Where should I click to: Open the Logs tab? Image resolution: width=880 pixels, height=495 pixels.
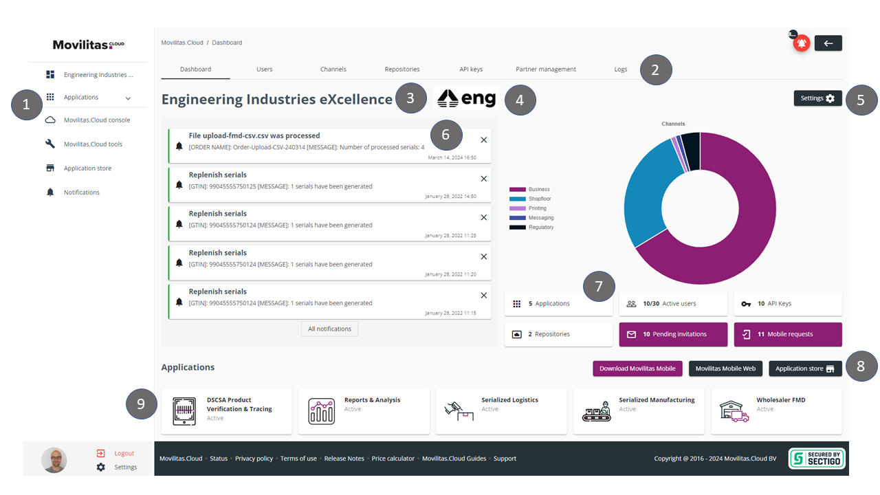tap(621, 69)
